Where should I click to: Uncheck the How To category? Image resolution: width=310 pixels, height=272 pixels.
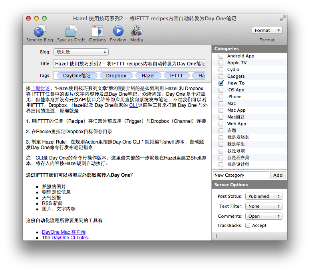pyautogui.click(x=221, y=83)
